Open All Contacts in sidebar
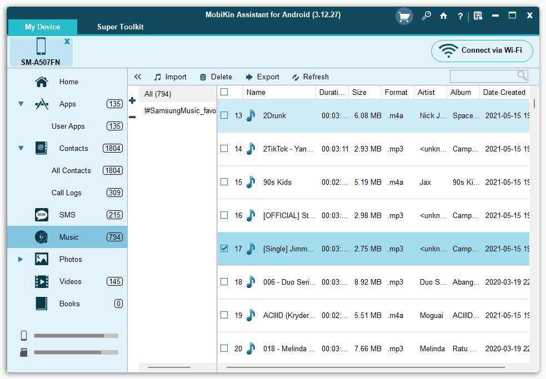Screen dimensions: 546x379 pyautogui.click(x=71, y=170)
